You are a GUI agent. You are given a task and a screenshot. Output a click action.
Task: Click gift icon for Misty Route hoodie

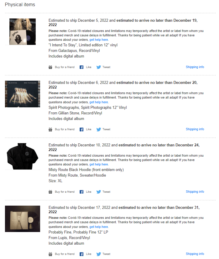pos(50,192)
